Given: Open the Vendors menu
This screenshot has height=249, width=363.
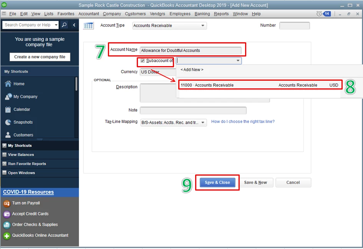Looking at the screenshot, I should pos(157,14).
